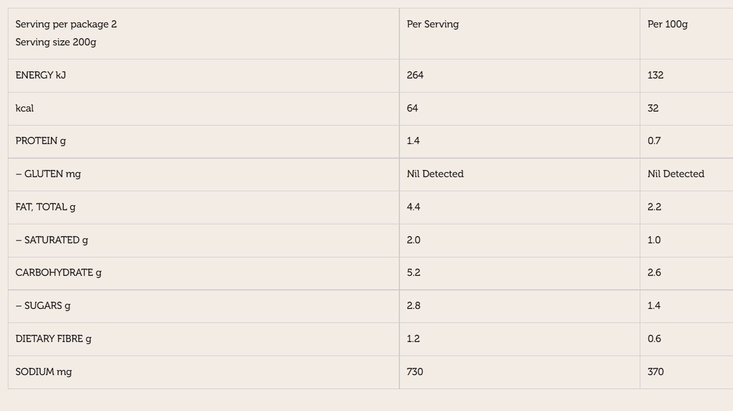Click the energy per serving value 264
The width and height of the screenshot is (733, 411).
[x=415, y=75]
